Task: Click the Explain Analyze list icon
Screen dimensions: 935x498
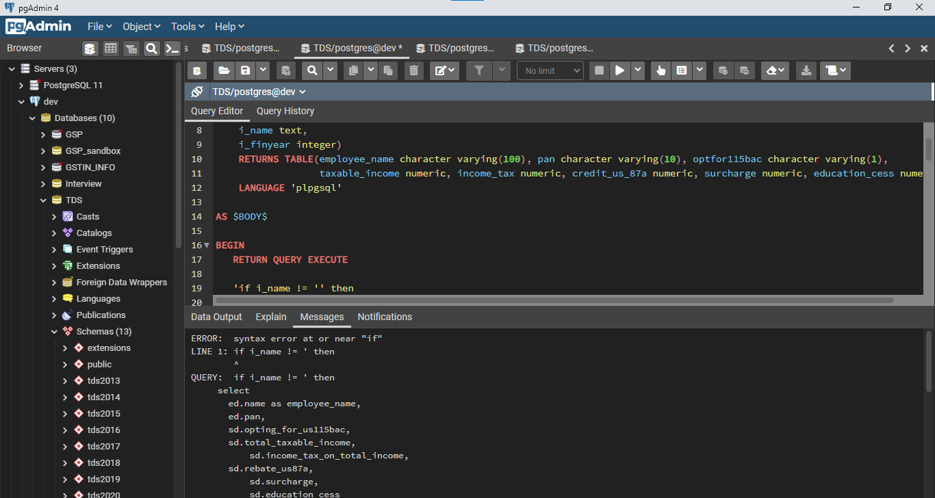Action: (x=681, y=70)
